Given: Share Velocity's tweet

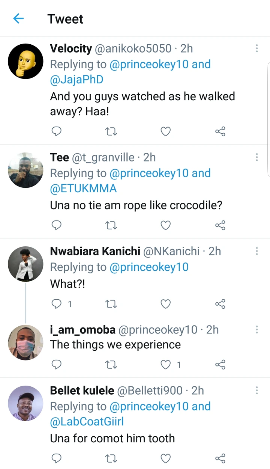Looking at the screenshot, I should click(220, 131).
